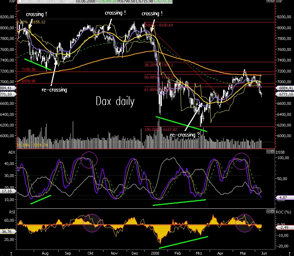Select Fibonacci label 0.00% - 8100.64

click(x=159, y=25)
